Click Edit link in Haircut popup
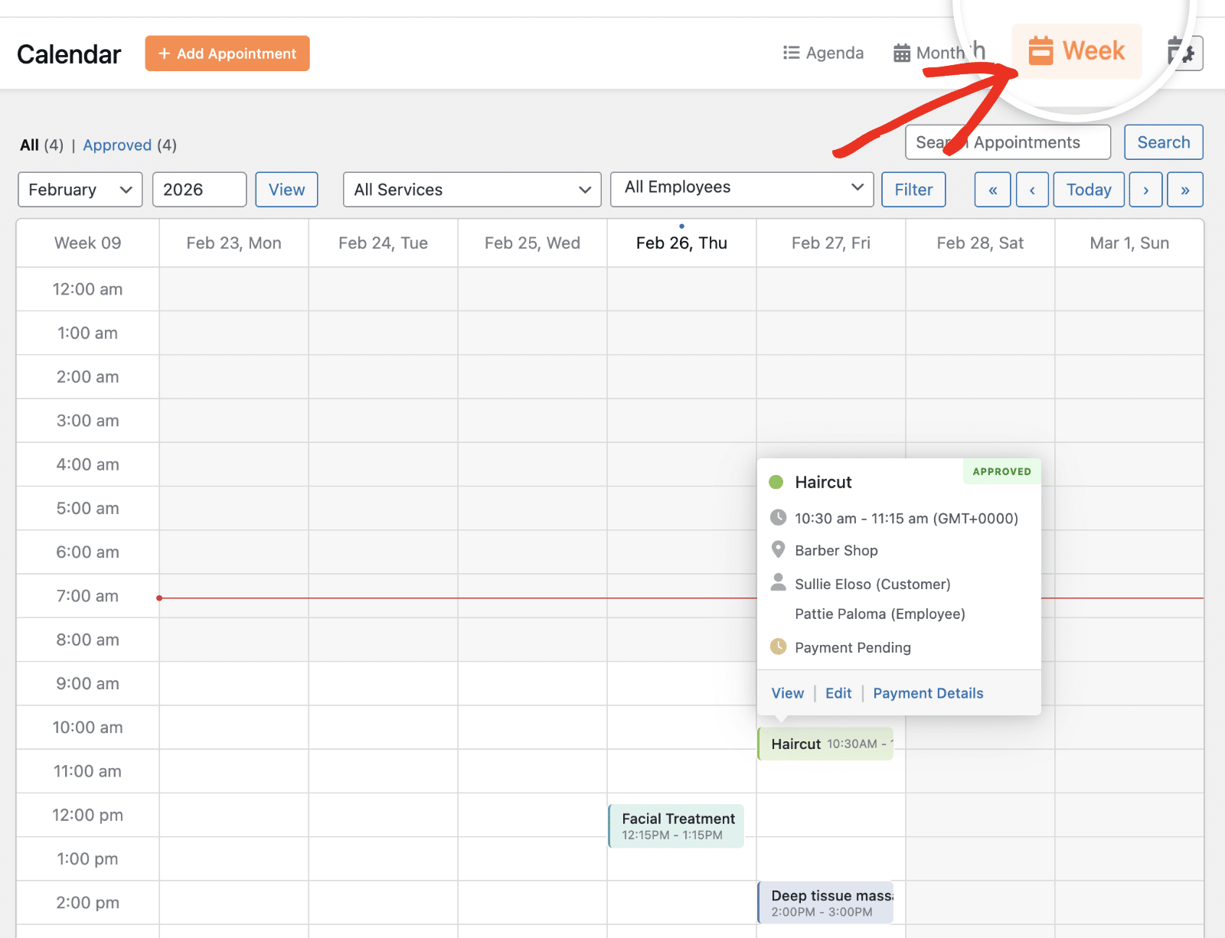Viewport: 1225px width, 938px height. 838,693
